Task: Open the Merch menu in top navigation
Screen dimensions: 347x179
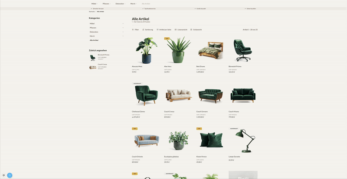Action: [134, 4]
